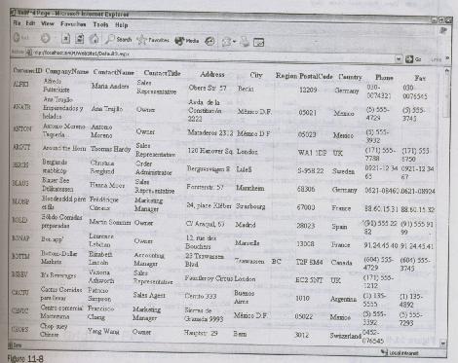Open the Tools menu
This screenshot has width=458, height=363.
click(100, 24)
